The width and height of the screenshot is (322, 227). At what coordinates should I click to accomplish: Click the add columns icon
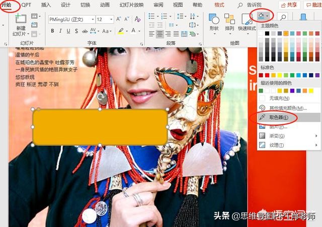tap(172, 25)
